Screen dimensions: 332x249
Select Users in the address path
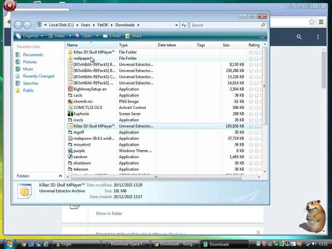pos(86,25)
